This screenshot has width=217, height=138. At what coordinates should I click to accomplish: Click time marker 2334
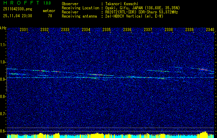coord(86,30)
